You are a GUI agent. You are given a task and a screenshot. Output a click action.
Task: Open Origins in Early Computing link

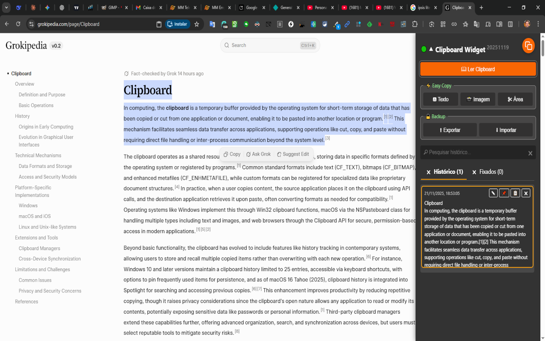click(46, 127)
